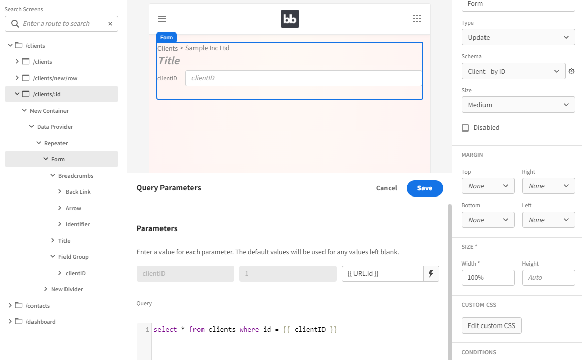This screenshot has width=582, height=360.
Task: Open the margin Right dropdown
Action: [x=548, y=186]
